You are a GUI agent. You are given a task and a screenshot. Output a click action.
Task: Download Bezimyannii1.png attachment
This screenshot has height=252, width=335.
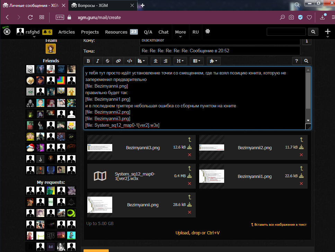(x=301, y=176)
